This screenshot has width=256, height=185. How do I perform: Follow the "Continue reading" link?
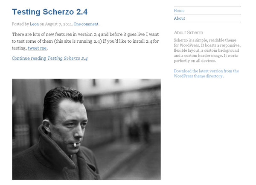(49, 58)
